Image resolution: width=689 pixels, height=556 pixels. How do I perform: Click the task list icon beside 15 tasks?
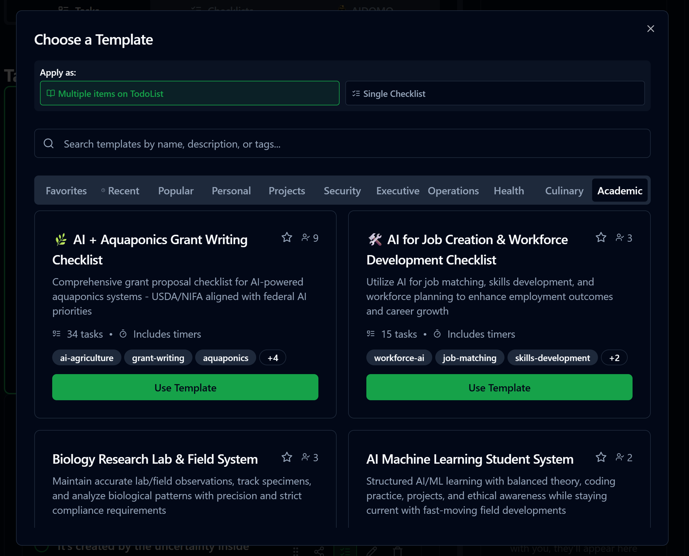371,334
